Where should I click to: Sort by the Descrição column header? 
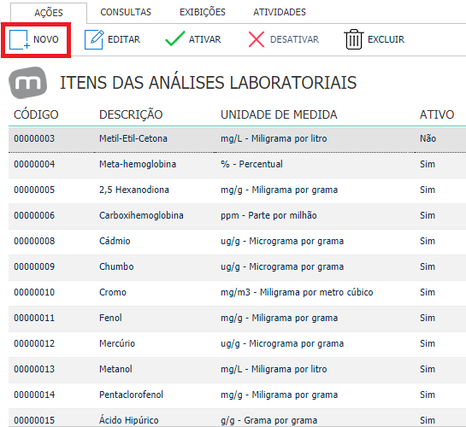[x=131, y=114]
